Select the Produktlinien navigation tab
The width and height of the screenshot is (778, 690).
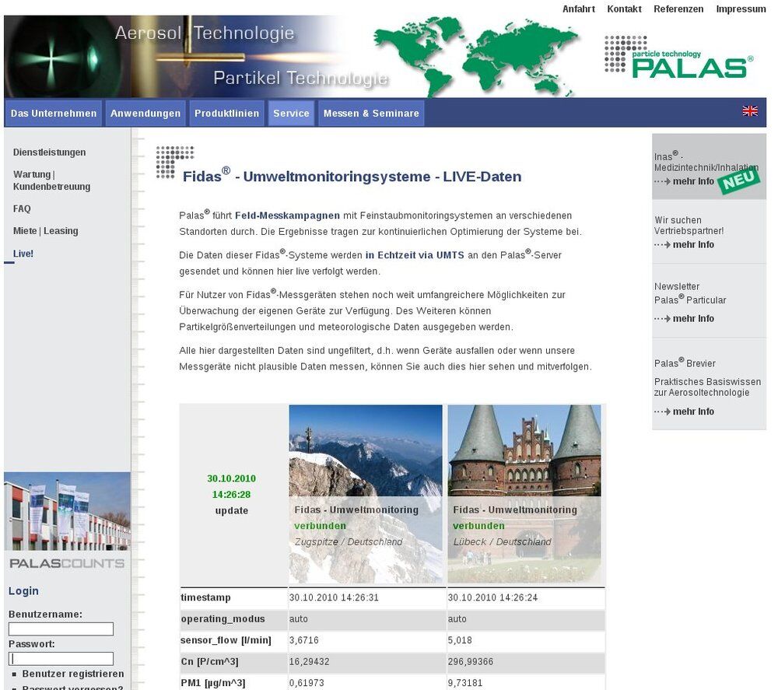click(x=226, y=114)
